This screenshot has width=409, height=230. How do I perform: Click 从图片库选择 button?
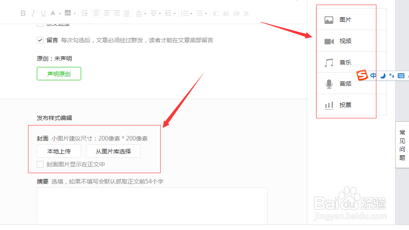[x=113, y=151]
